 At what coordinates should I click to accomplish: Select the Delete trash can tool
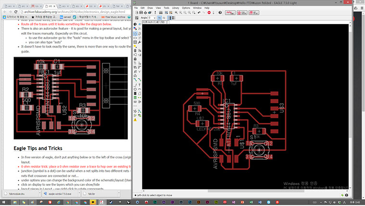tap(135, 50)
